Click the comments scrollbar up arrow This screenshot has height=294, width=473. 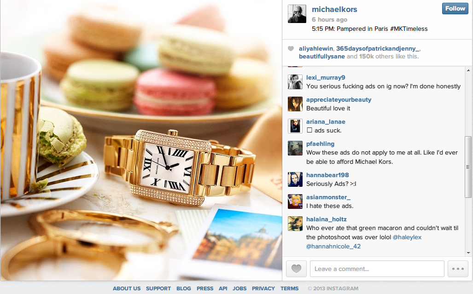point(468,70)
